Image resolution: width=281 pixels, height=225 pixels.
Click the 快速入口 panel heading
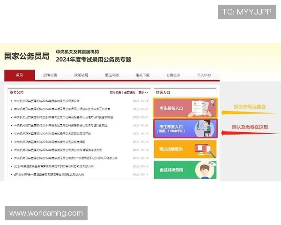[163, 92]
